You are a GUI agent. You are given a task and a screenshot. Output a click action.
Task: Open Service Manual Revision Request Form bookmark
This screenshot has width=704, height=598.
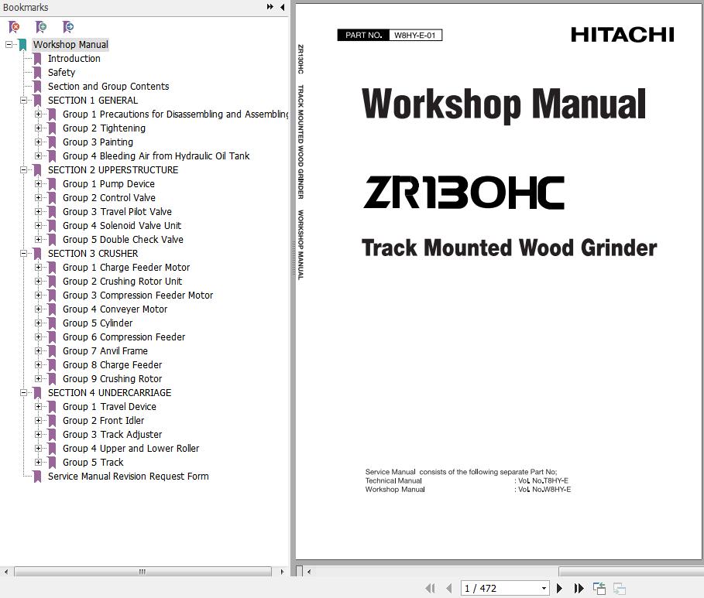pyautogui.click(x=129, y=476)
